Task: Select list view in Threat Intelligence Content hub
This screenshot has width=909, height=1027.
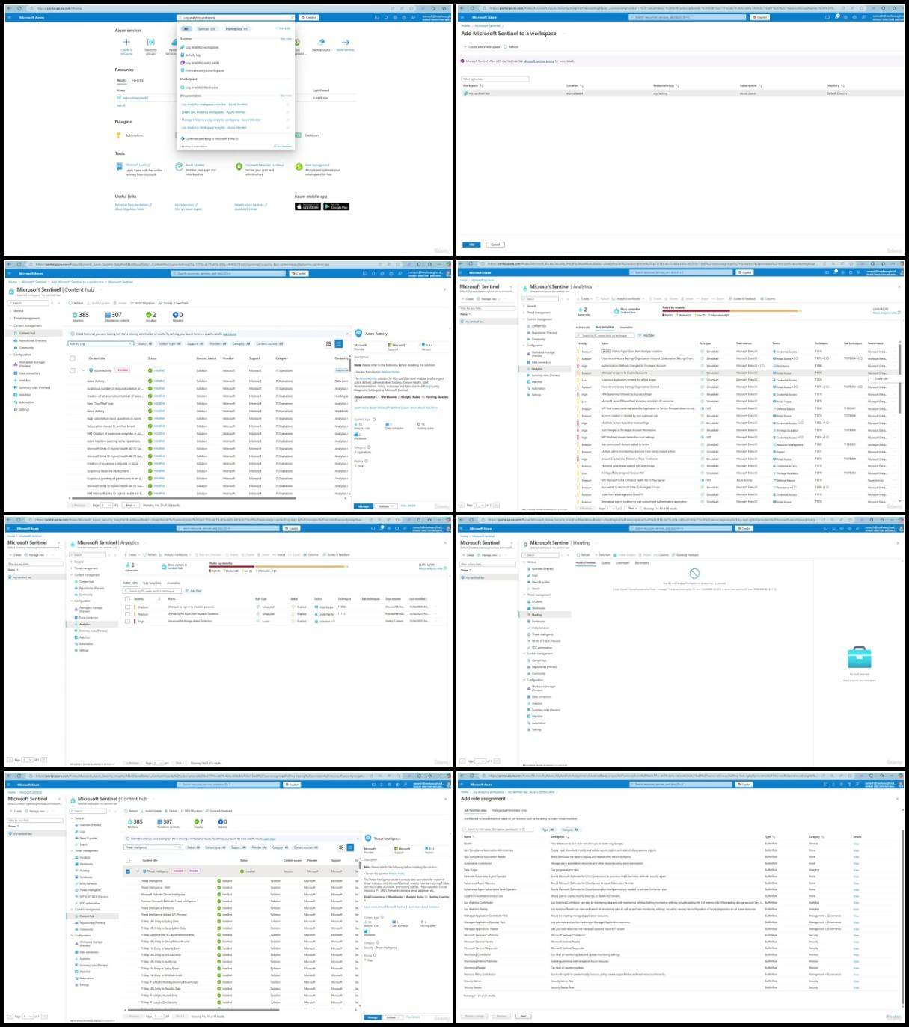Action: click(350, 847)
